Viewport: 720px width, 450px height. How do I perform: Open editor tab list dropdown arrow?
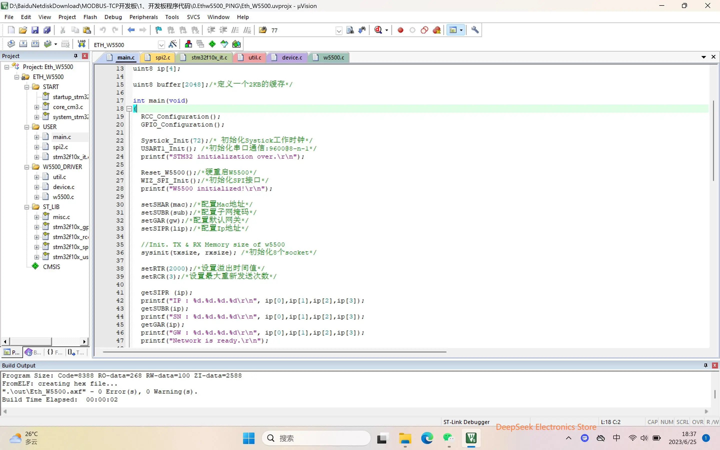coord(704,57)
